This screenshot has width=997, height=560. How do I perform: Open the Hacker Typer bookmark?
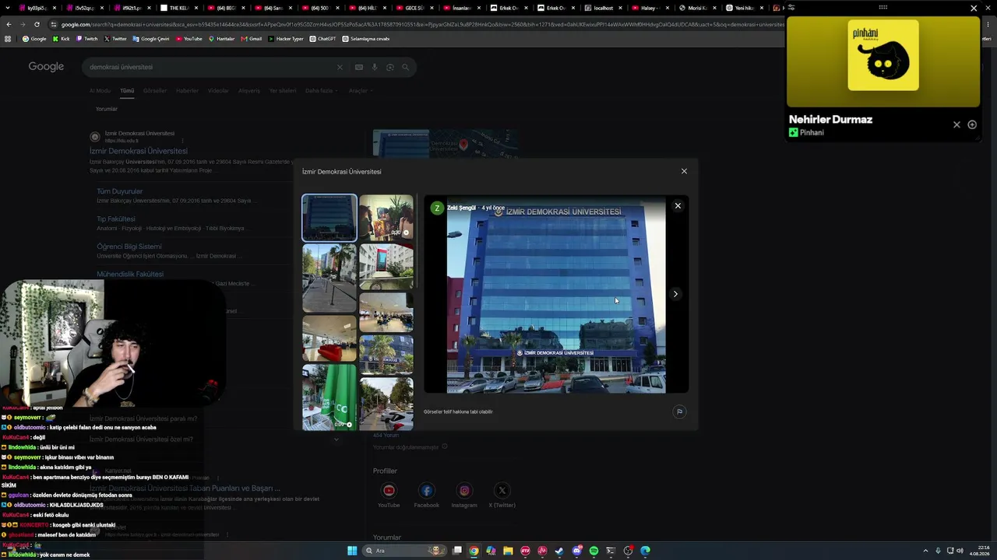286,39
